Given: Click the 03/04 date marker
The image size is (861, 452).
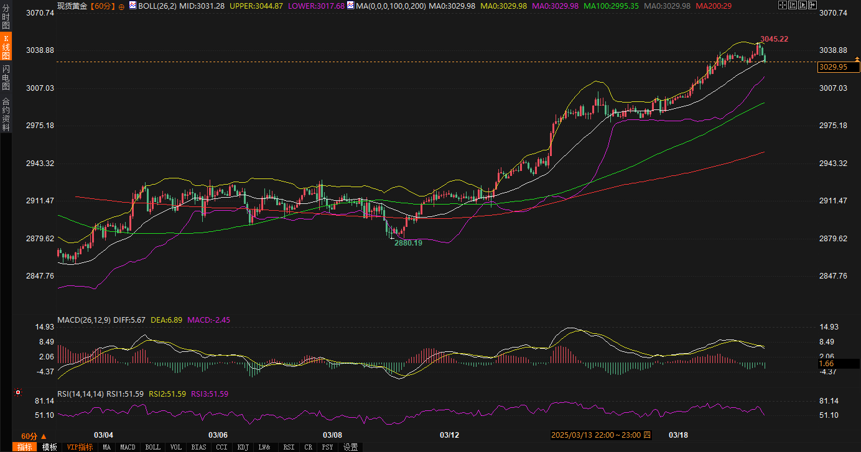Looking at the screenshot, I should pyautogui.click(x=103, y=435).
